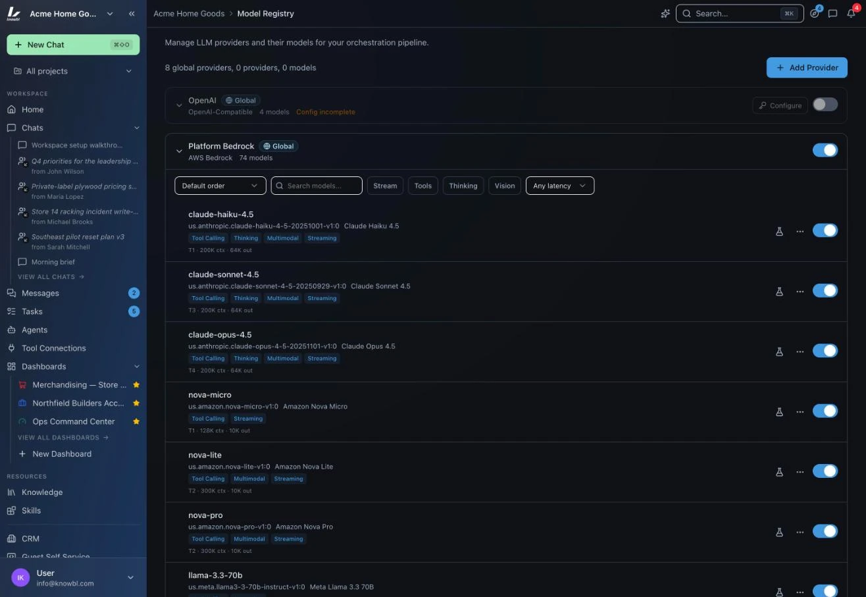Expand the OpenAI provider row
The image size is (866, 597).
[x=179, y=105]
